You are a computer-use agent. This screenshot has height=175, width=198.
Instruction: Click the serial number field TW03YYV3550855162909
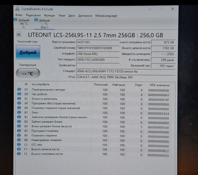pos(98,48)
